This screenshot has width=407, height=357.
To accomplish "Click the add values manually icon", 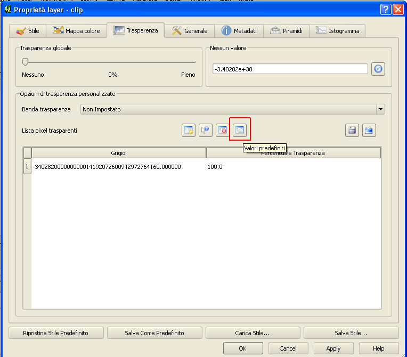I will (189, 130).
